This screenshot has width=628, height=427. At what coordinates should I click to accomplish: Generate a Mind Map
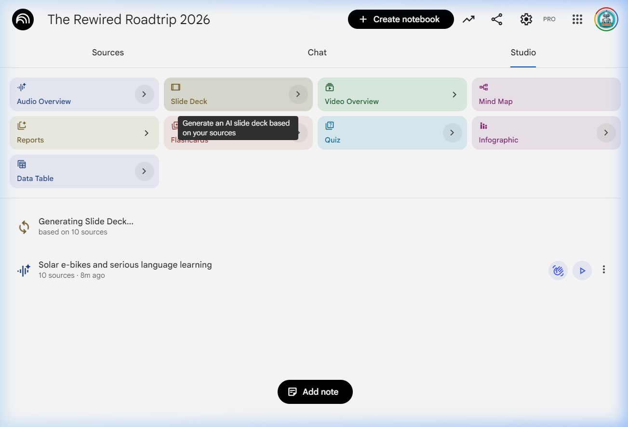[546, 94]
